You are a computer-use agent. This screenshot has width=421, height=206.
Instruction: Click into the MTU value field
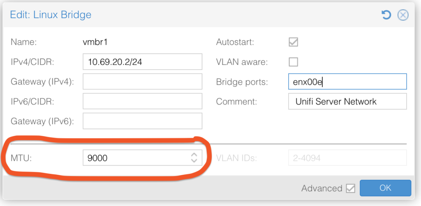click(136, 157)
